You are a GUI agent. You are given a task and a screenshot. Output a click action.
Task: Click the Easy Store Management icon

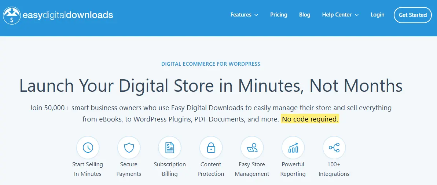[x=252, y=147]
